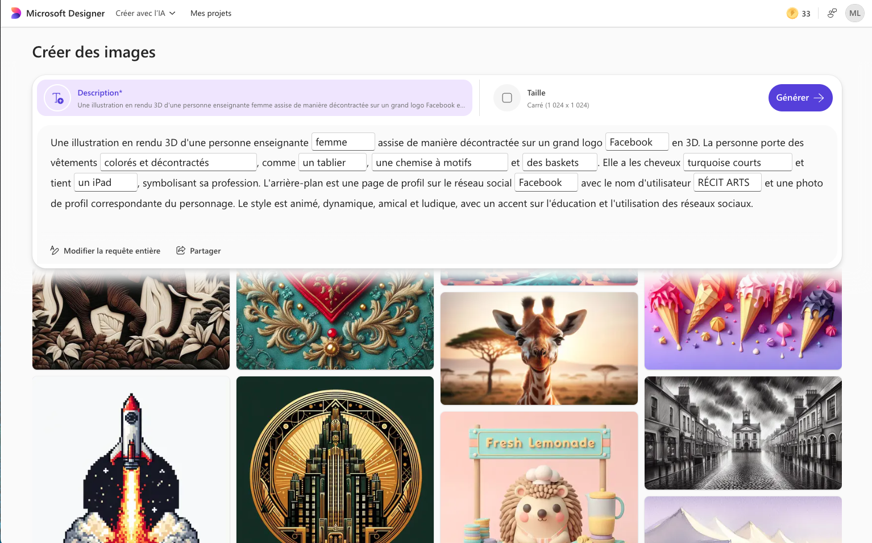Click the Description text icon
This screenshot has height=543, width=872.
click(57, 98)
